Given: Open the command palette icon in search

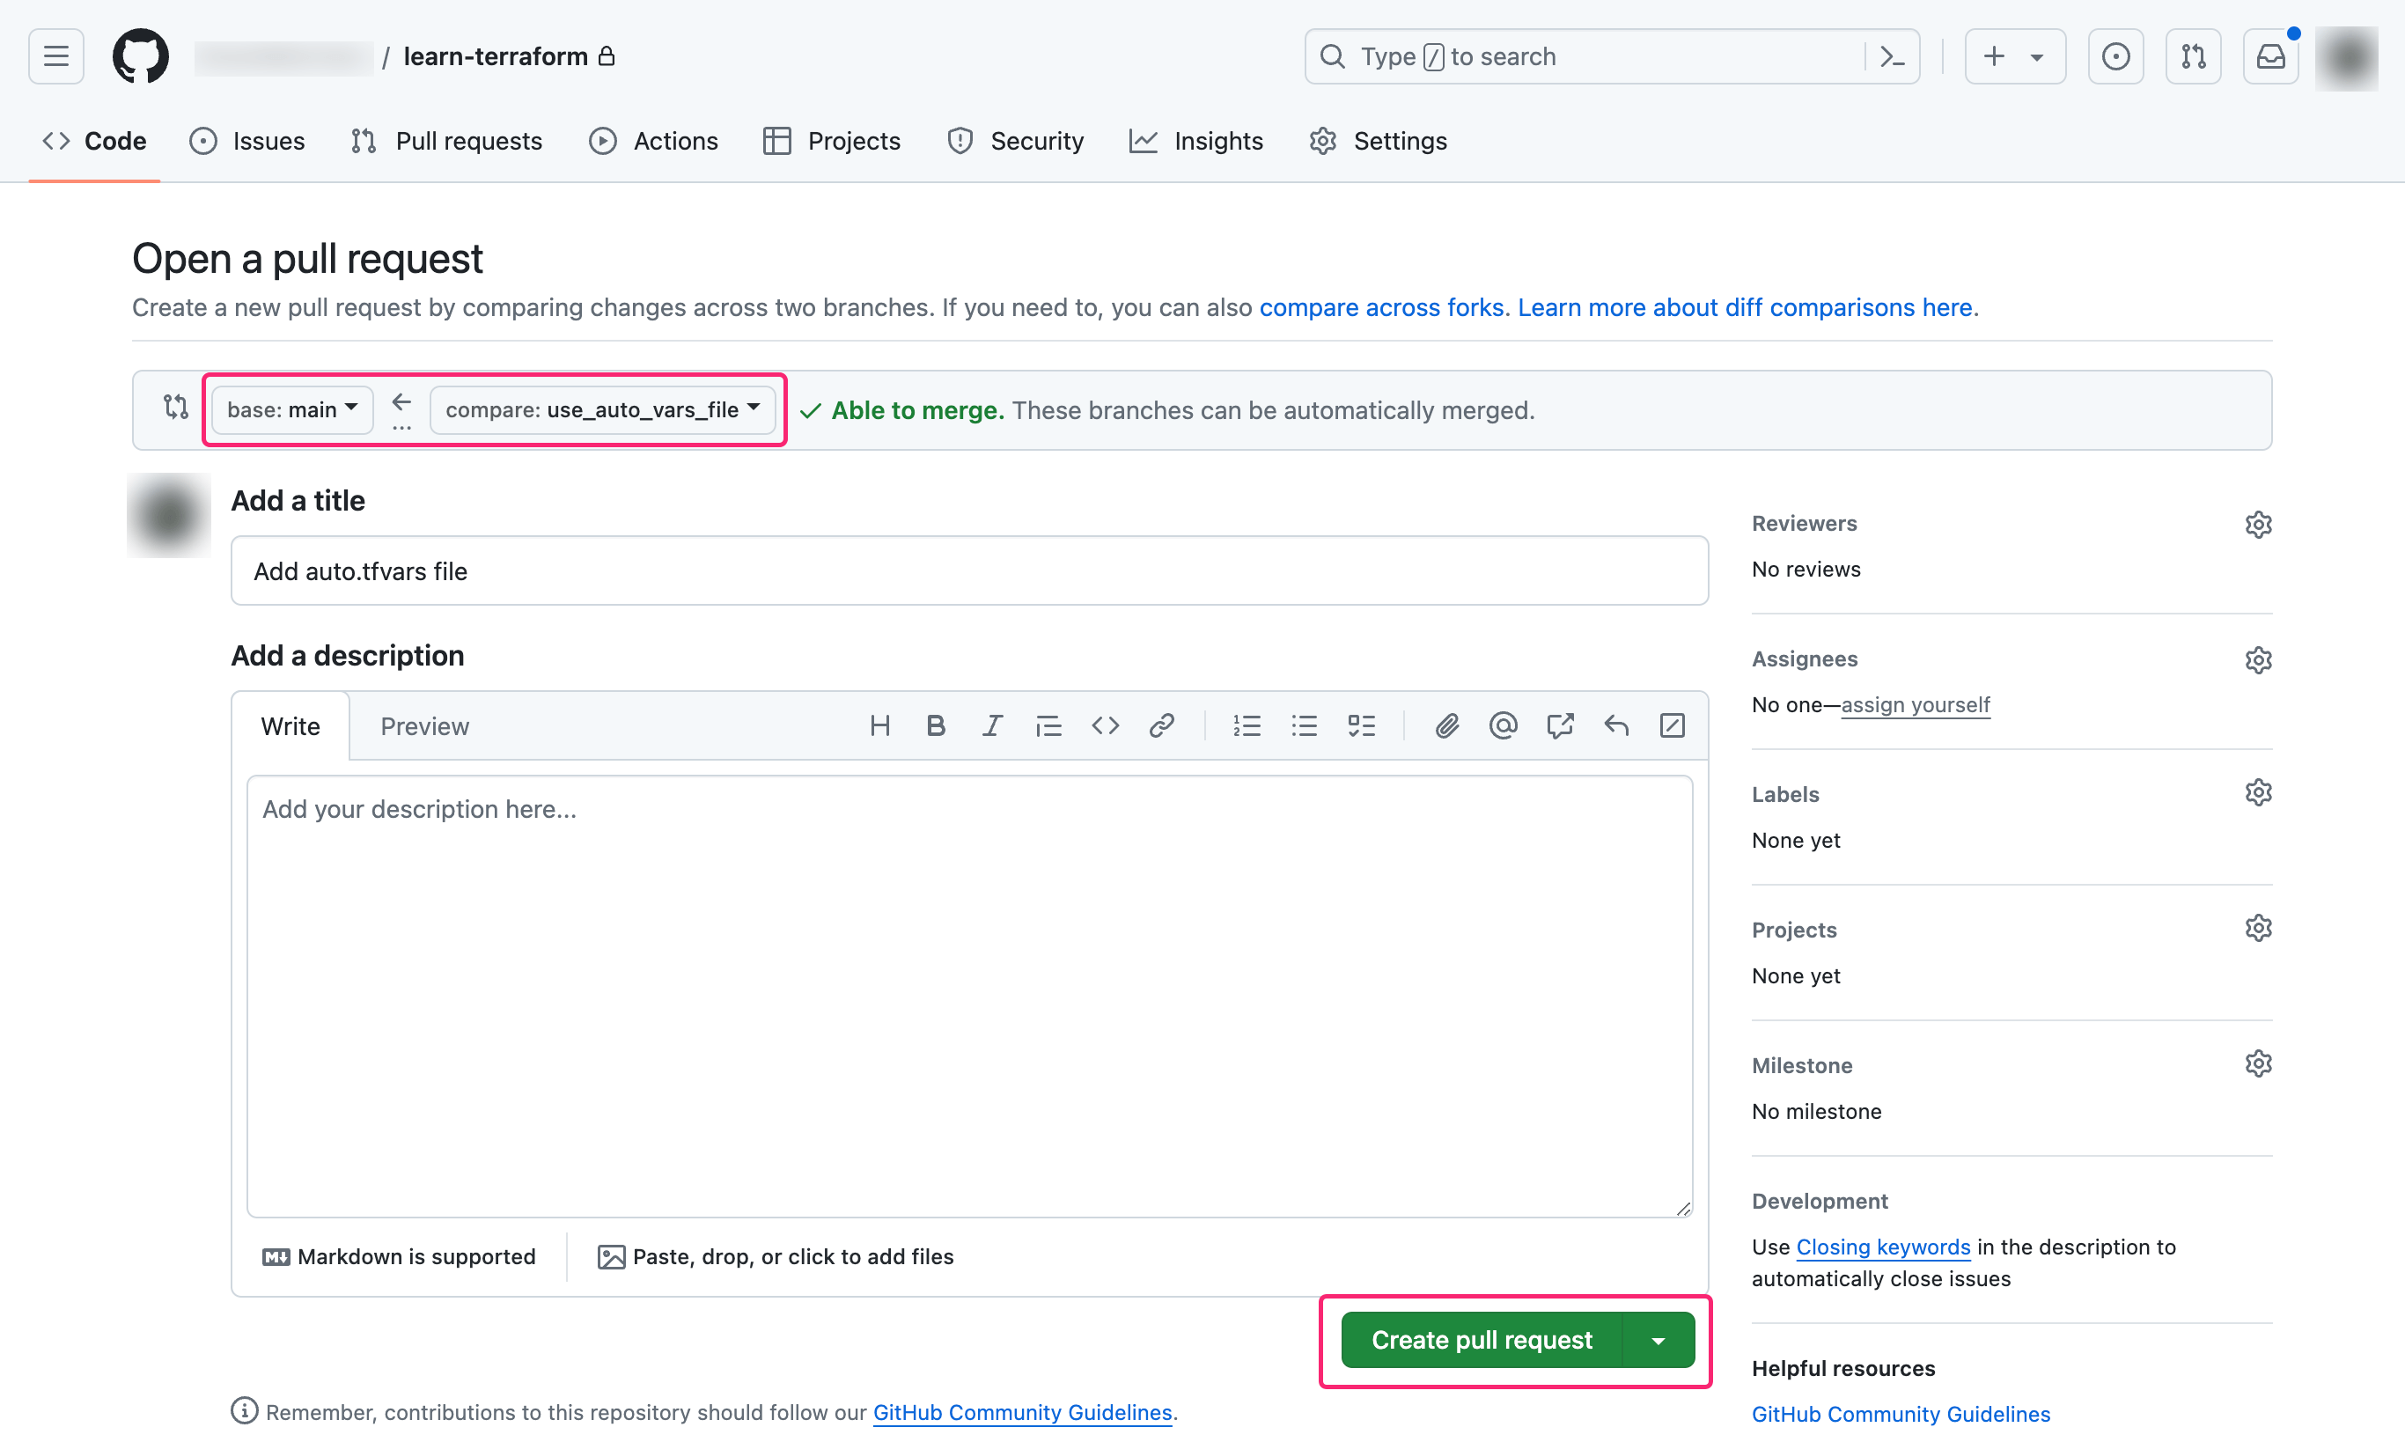Looking at the screenshot, I should point(1892,56).
